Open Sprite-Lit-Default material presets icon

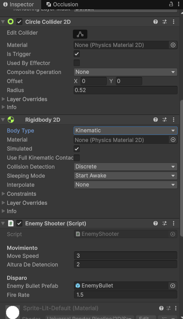click(x=169, y=308)
